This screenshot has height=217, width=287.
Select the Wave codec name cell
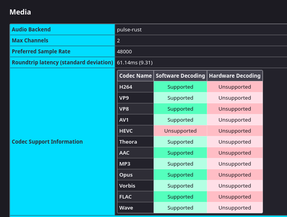pyautogui.click(x=135, y=208)
